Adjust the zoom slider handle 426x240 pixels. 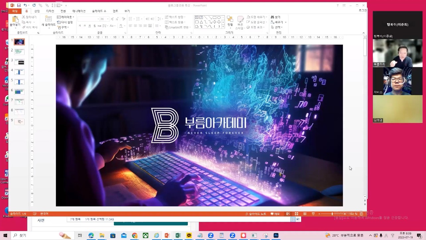pyautogui.click(x=332, y=214)
